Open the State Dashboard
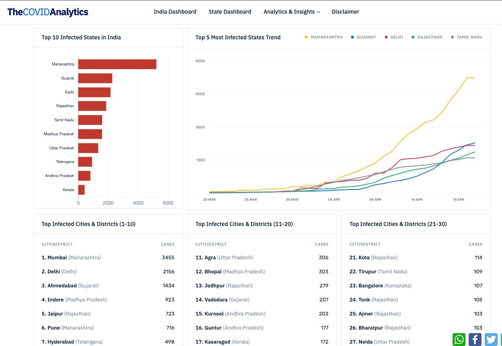This screenshot has height=346, width=502. click(x=230, y=12)
